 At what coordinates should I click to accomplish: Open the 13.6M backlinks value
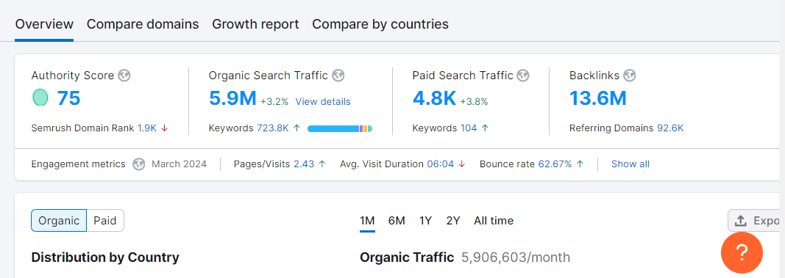(x=597, y=98)
